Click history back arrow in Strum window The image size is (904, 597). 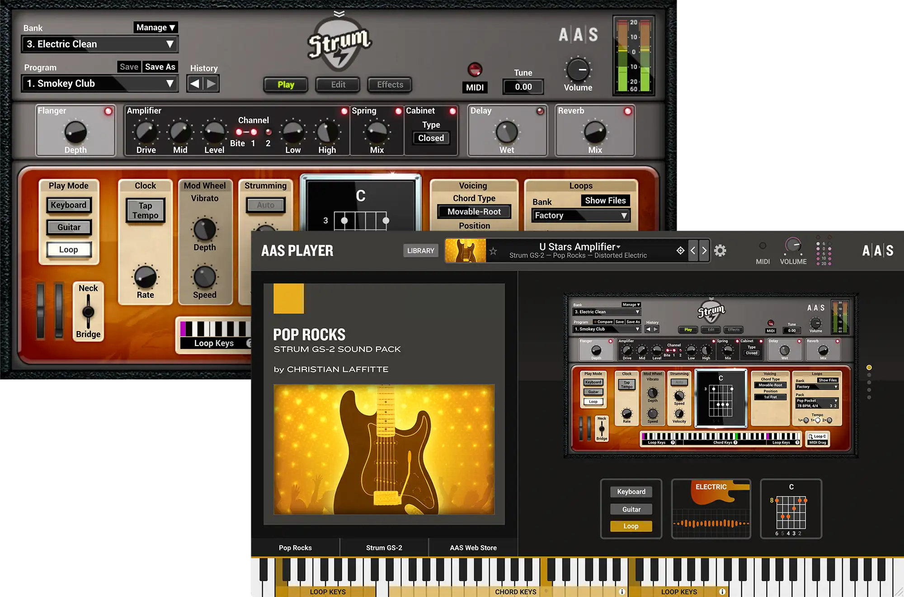click(195, 84)
